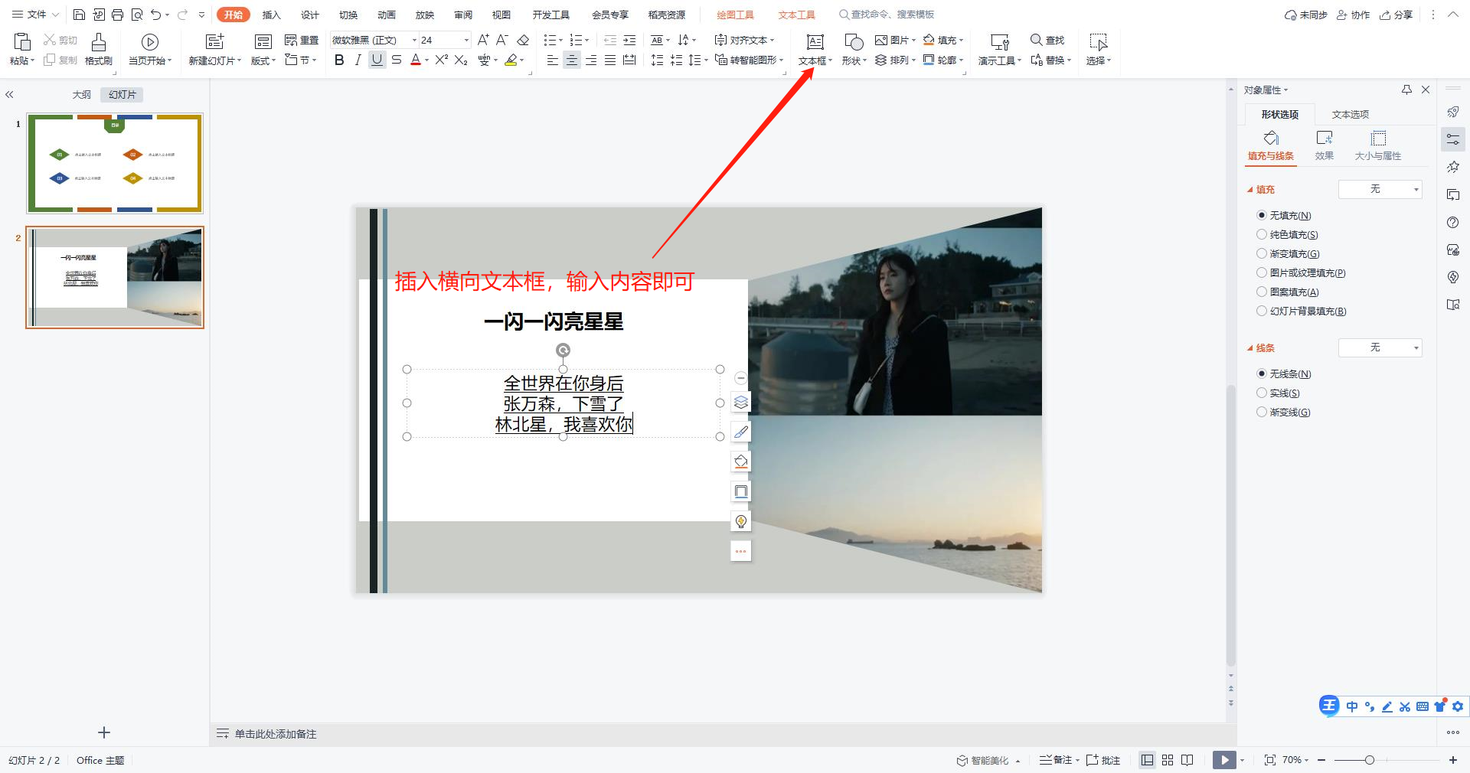Click the add notes field (单击此处添加备注)

[x=275, y=734]
